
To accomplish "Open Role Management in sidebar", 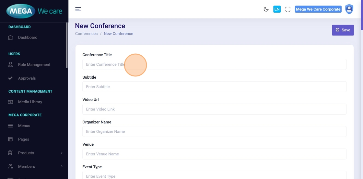I will (34, 65).
